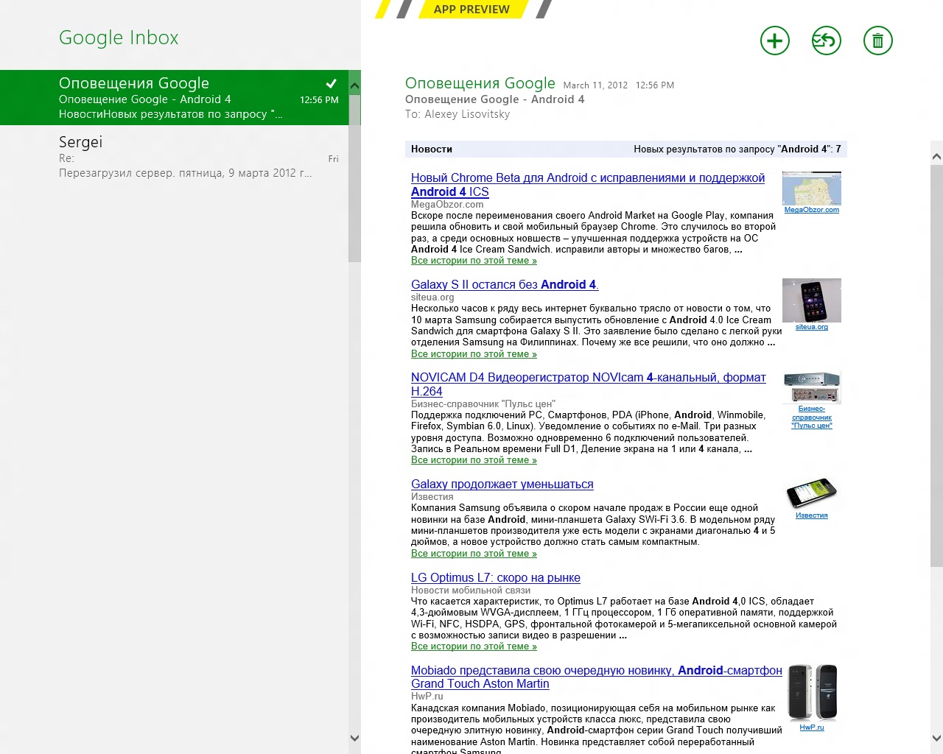Click Все истории link under Chrome Beta article
This screenshot has height=754, width=943.
[x=474, y=261]
